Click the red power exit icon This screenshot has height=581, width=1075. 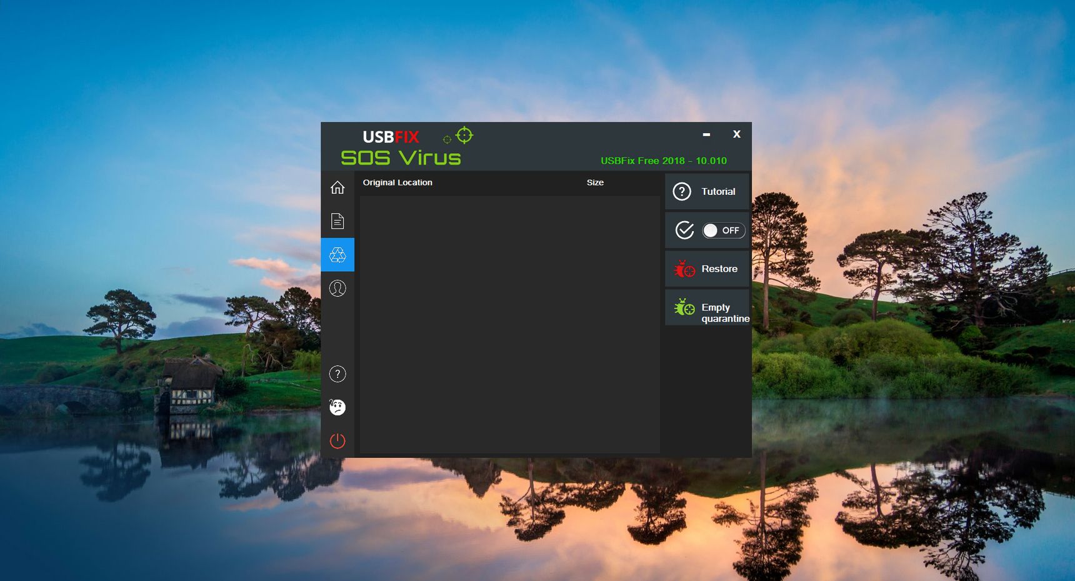337,441
